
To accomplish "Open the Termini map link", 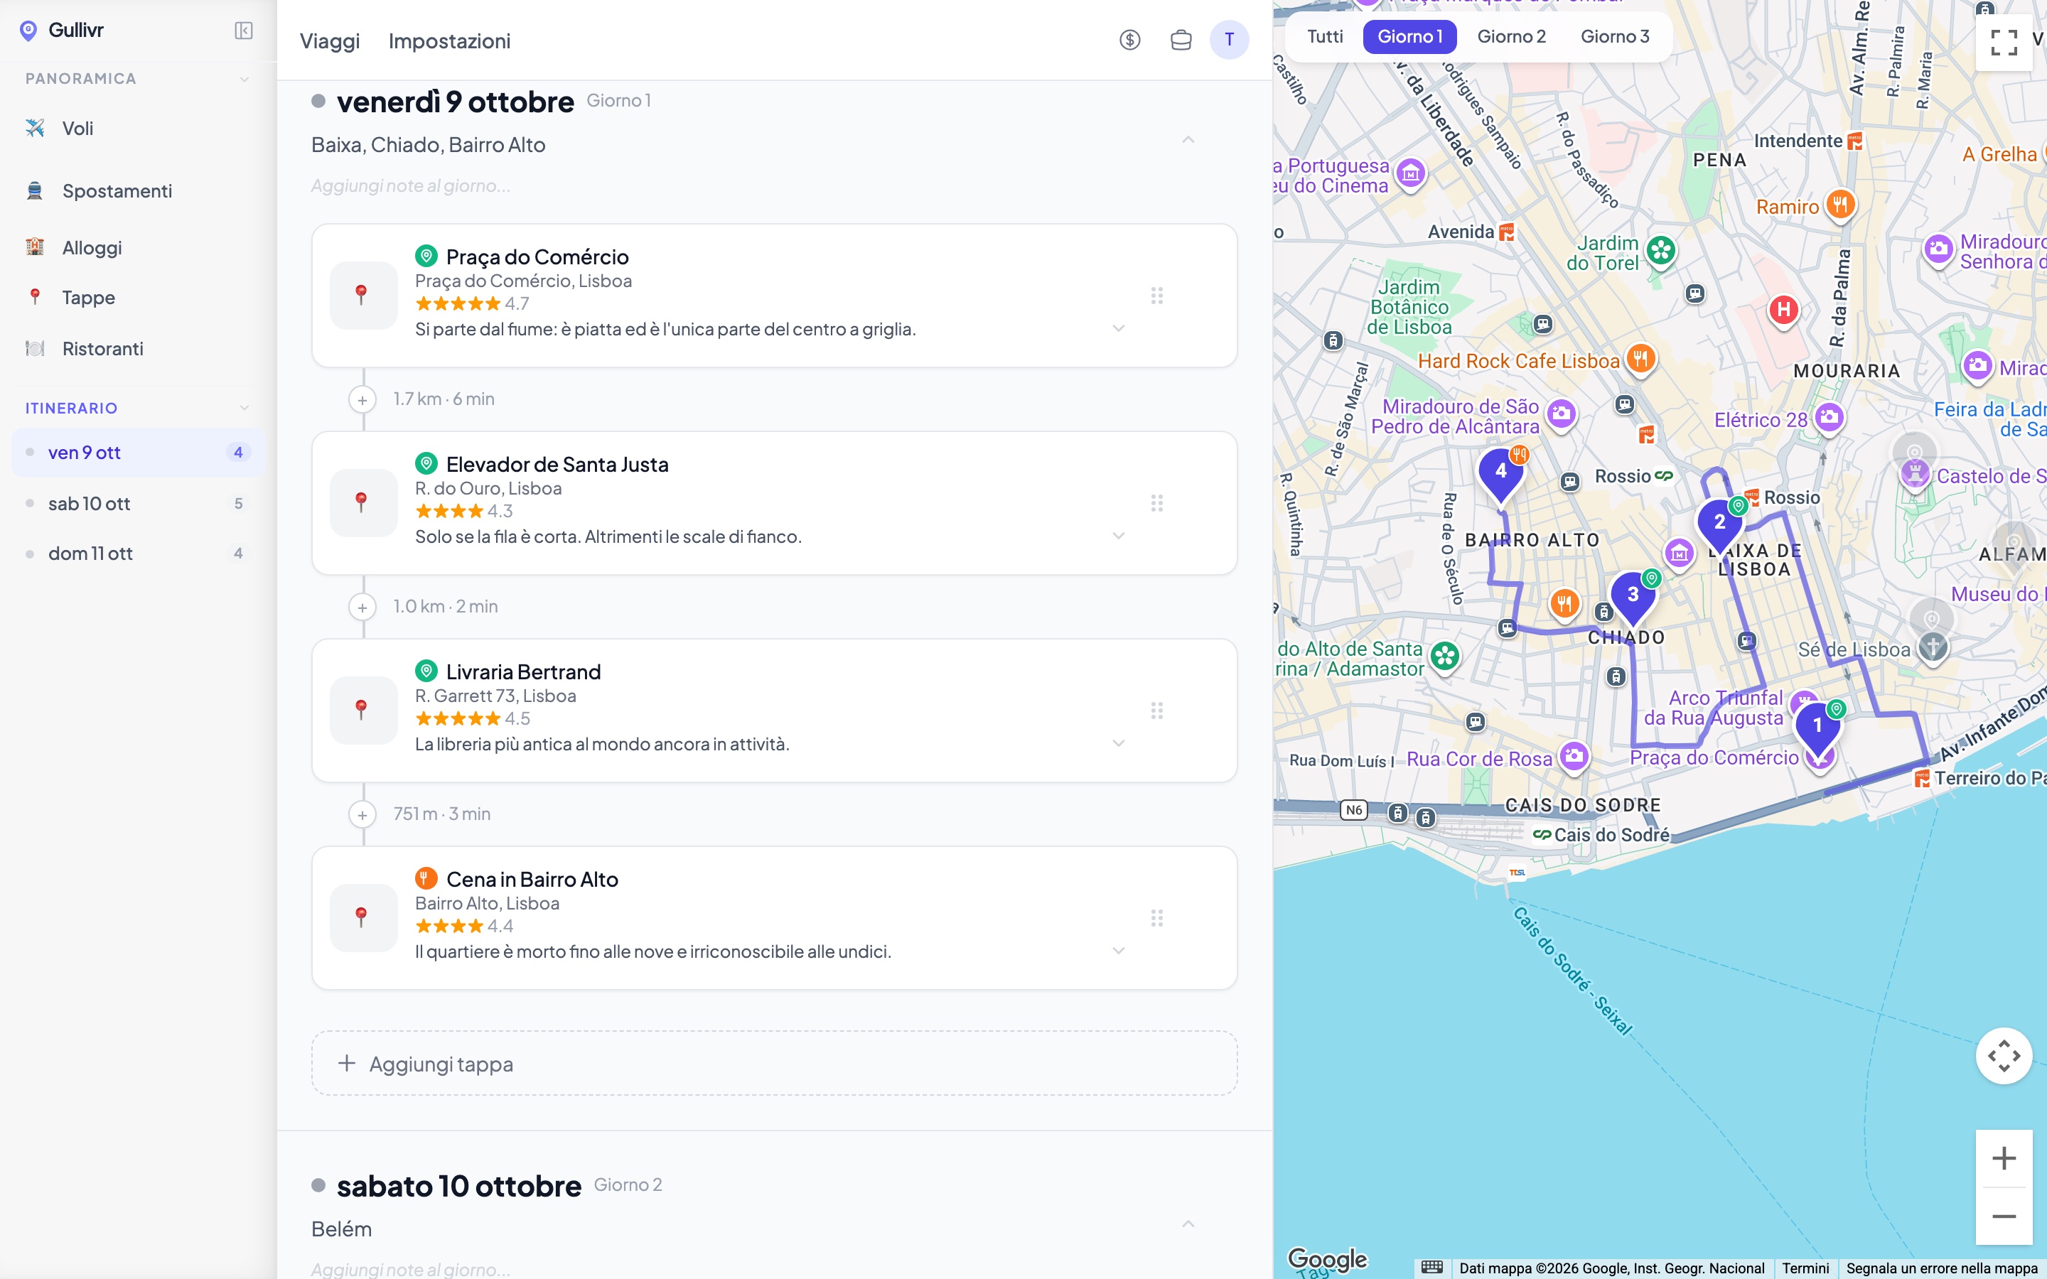I will pos(1805,1268).
